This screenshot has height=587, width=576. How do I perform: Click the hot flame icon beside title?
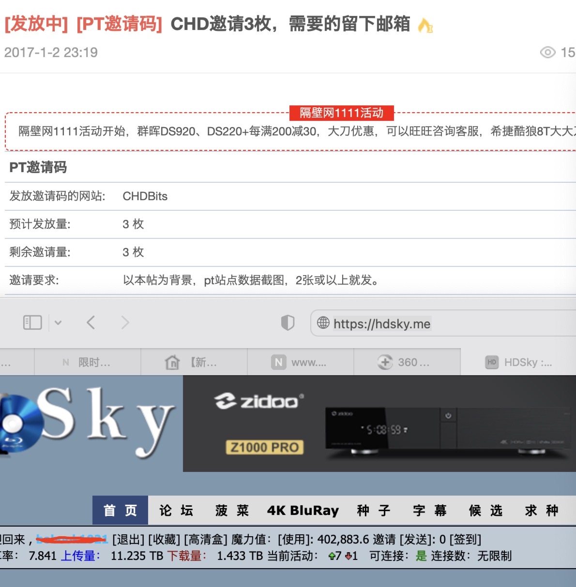(x=425, y=25)
